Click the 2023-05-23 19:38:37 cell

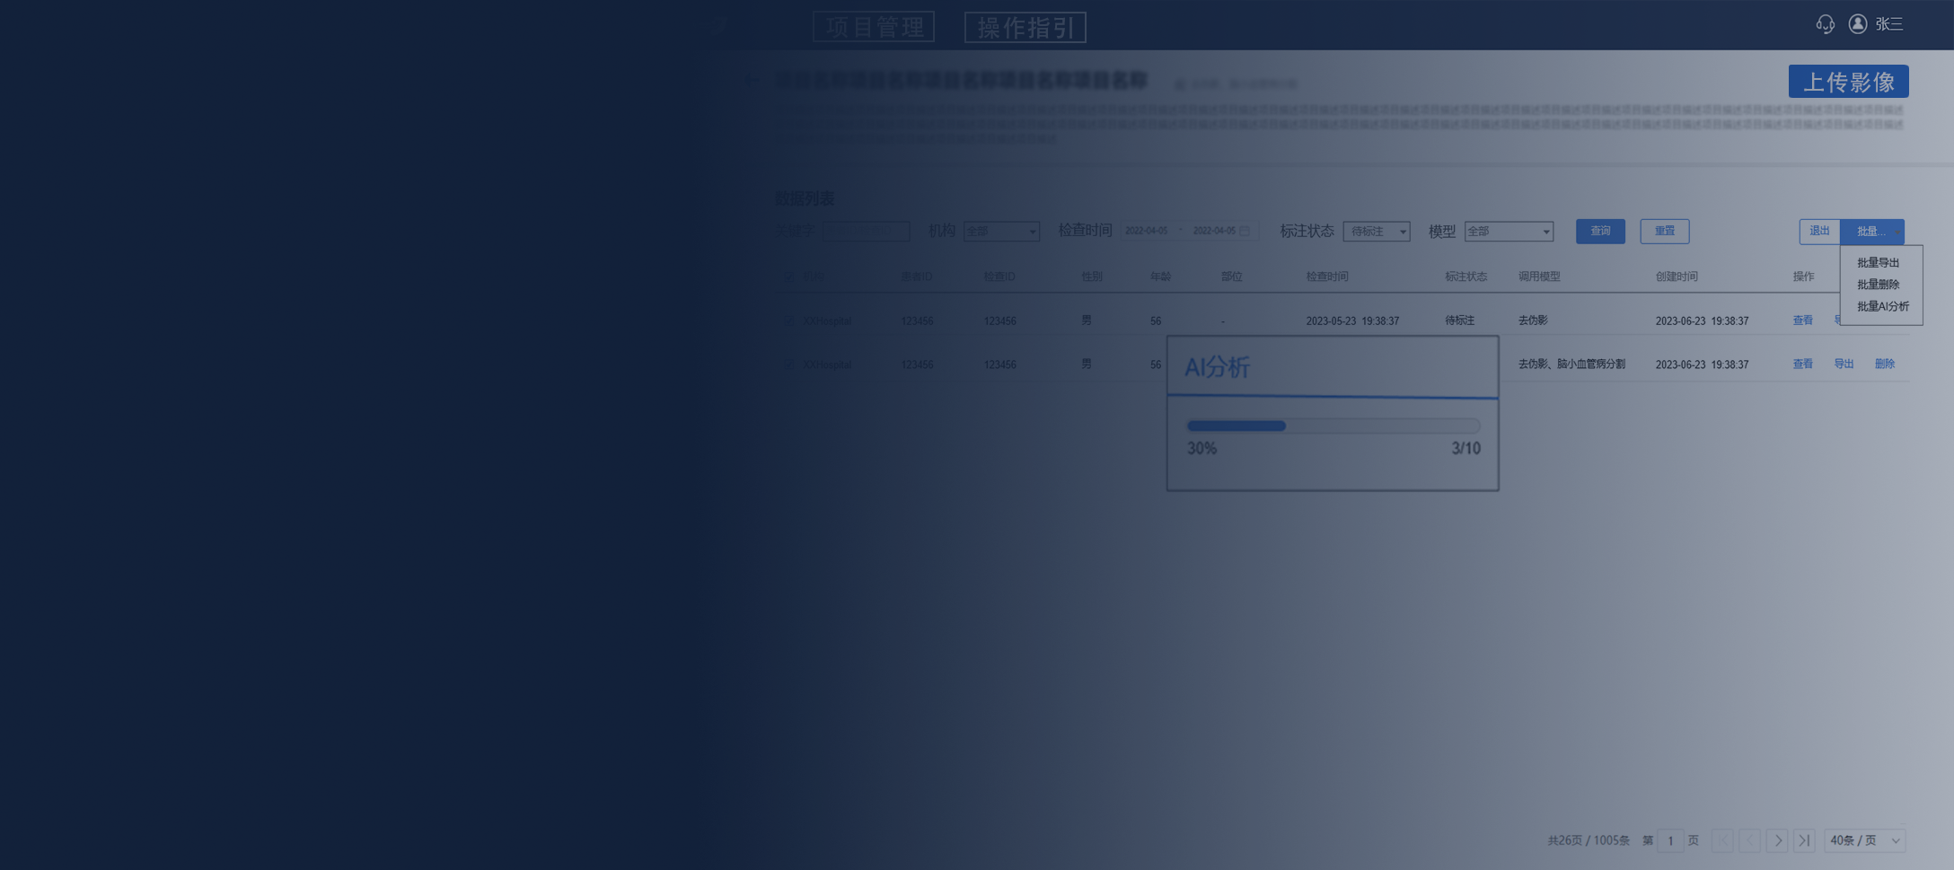1352,321
